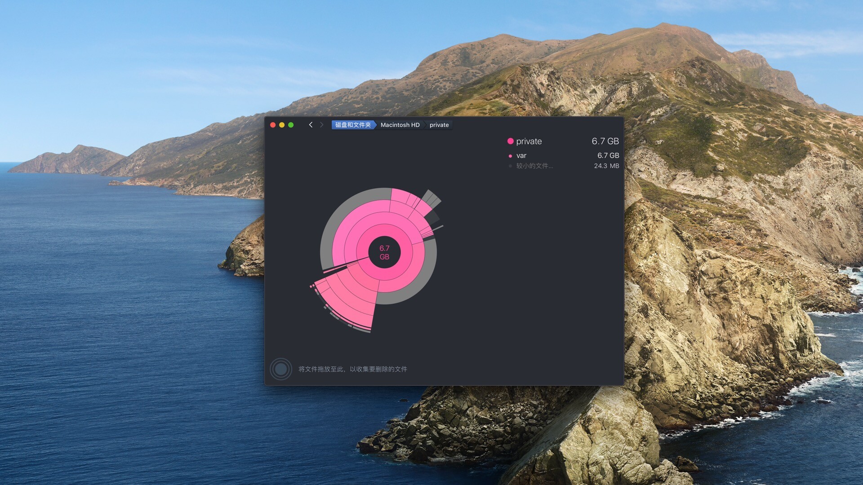Go to Macintosh HD breadcrumb
The height and width of the screenshot is (485, 863).
tap(400, 125)
